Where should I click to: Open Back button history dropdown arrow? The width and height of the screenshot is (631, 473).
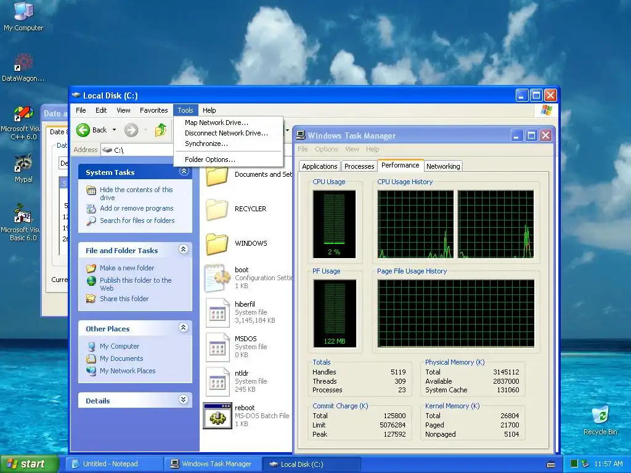[114, 130]
